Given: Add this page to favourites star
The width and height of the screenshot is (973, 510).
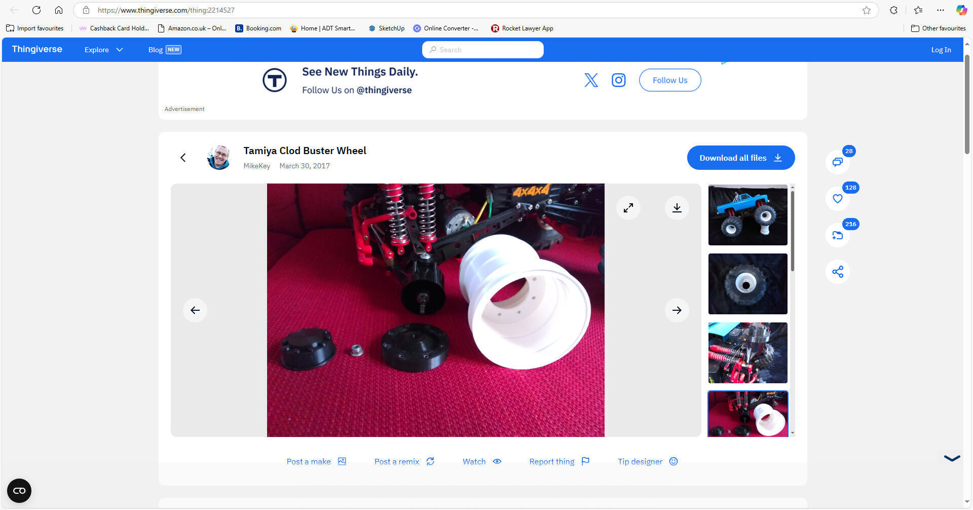Looking at the screenshot, I should pos(867,10).
